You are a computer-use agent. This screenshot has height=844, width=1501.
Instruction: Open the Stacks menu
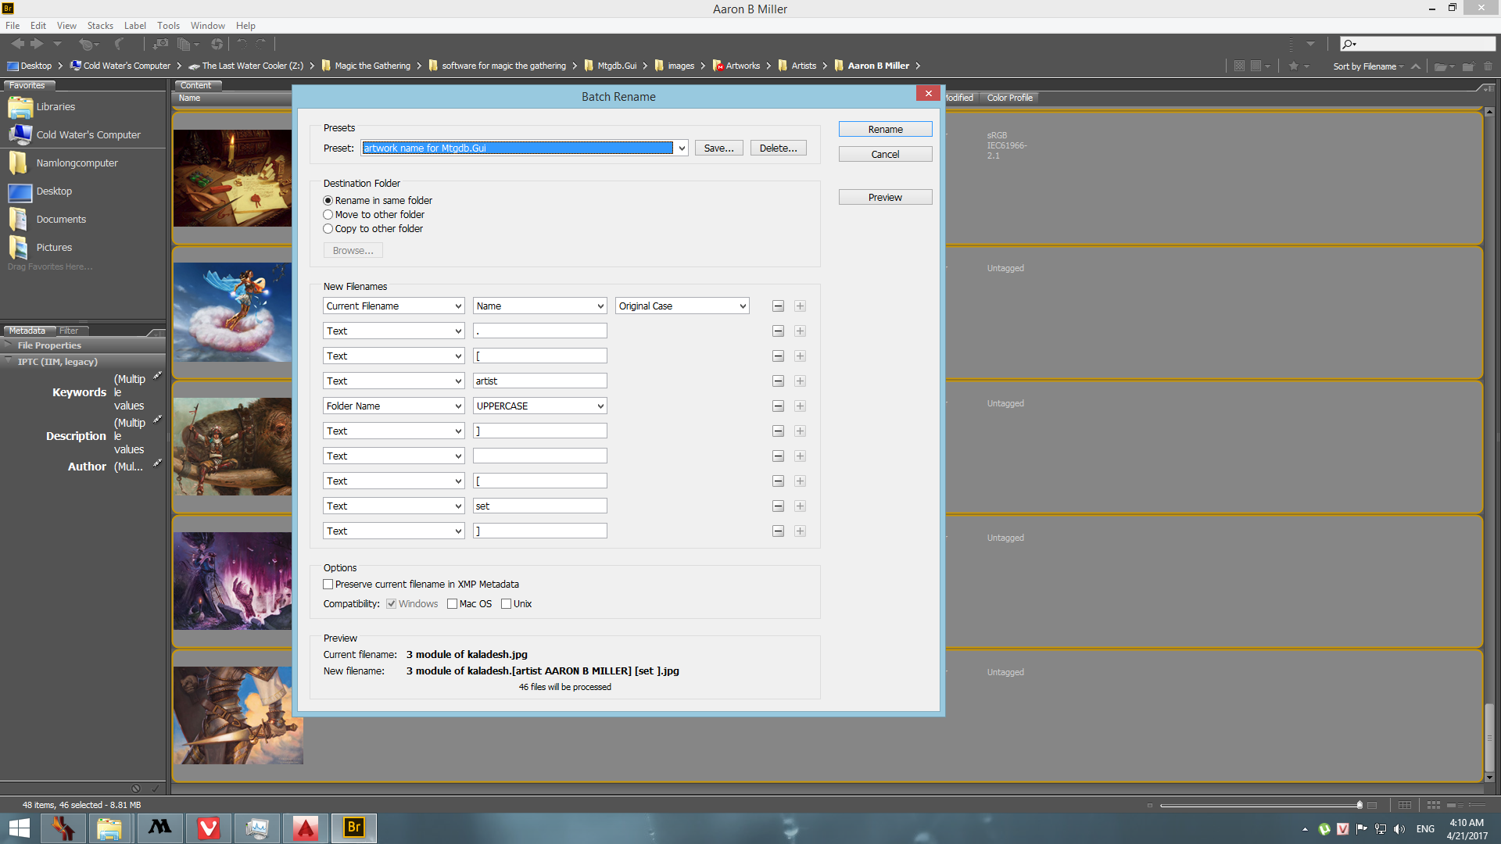pos(100,26)
